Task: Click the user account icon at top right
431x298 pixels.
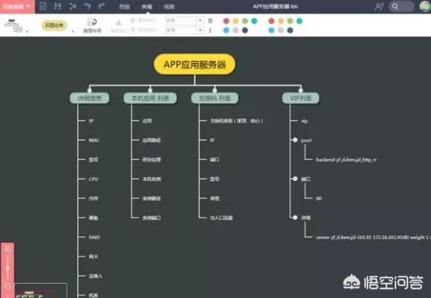Action: tap(380, 6)
